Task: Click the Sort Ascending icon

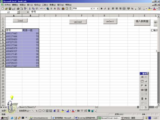Action: pos(58,9)
